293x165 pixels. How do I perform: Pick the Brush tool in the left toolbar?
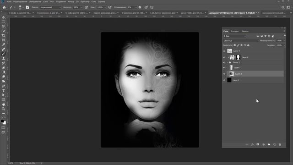3,54
